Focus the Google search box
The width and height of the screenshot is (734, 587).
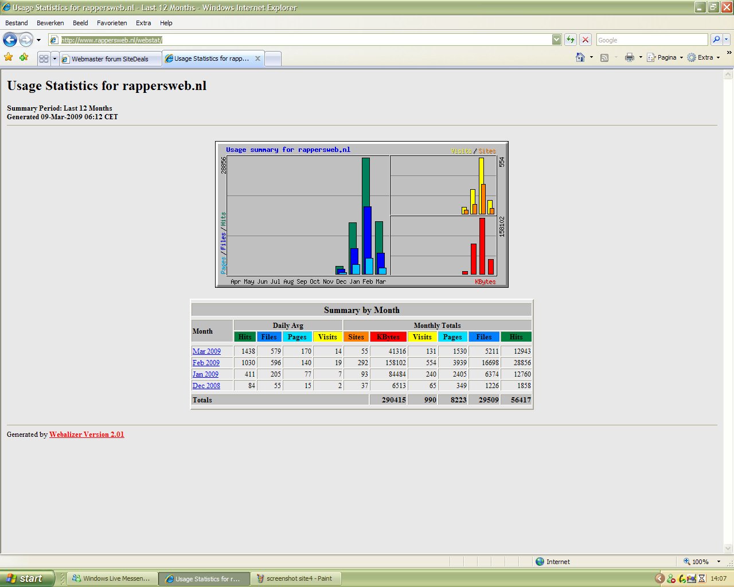[652, 40]
